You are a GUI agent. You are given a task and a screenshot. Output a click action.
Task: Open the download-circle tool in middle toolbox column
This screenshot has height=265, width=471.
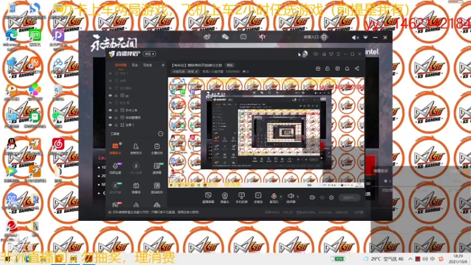tap(136, 168)
